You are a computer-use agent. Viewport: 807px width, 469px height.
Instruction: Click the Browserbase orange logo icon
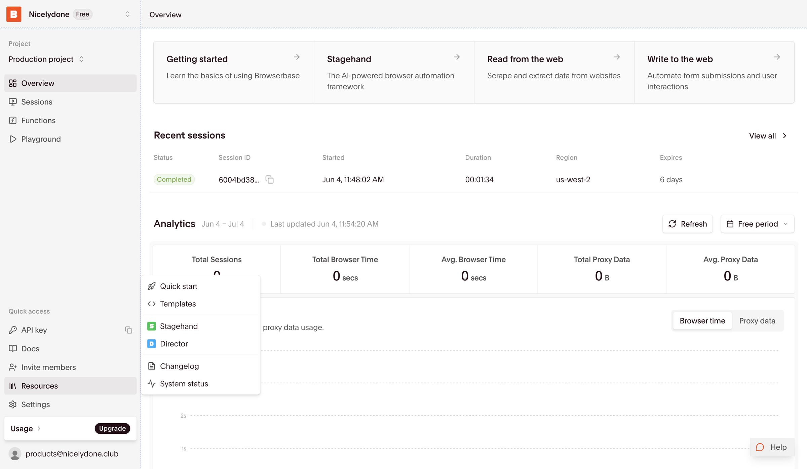14,14
